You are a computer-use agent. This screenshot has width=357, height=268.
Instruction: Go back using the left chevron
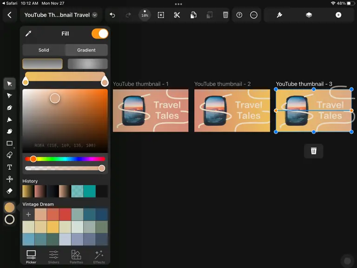10,15
